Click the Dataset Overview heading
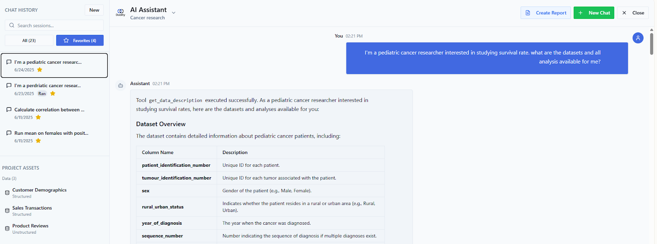Screen dimensions: 657x244 click(161, 124)
